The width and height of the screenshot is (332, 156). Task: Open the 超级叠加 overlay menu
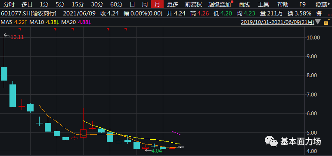(x=220, y=4)
